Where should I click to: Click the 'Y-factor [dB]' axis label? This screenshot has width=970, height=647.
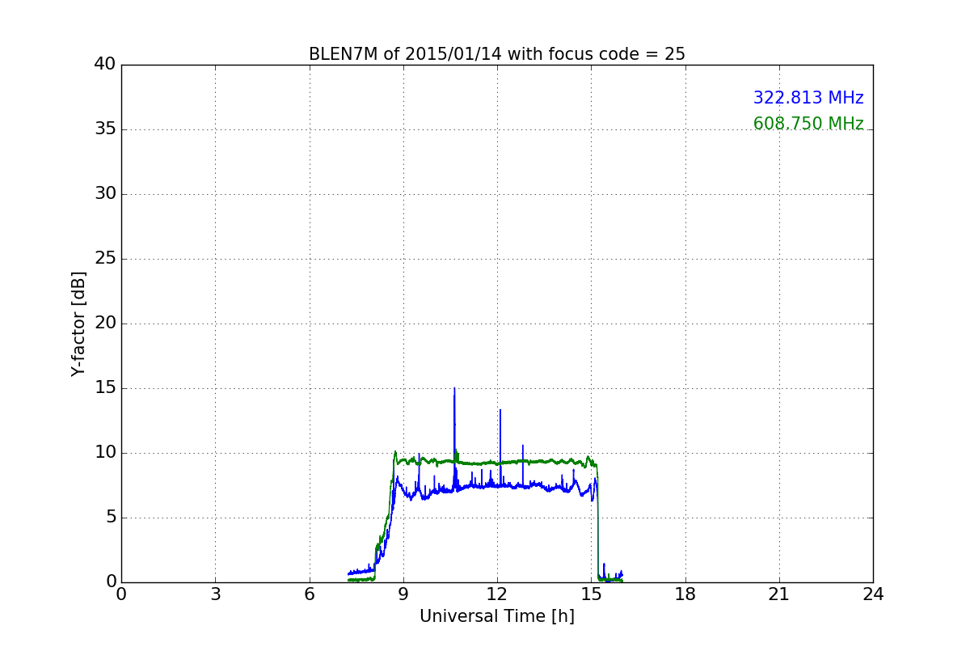78,323
